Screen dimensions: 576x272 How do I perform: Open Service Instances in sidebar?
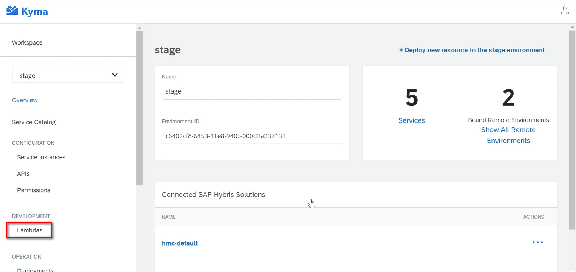[x=41, y=157]
